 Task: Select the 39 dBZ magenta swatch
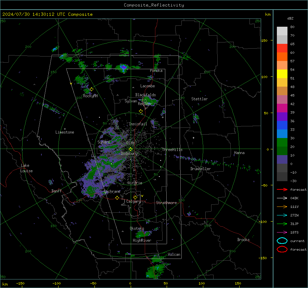282,108
